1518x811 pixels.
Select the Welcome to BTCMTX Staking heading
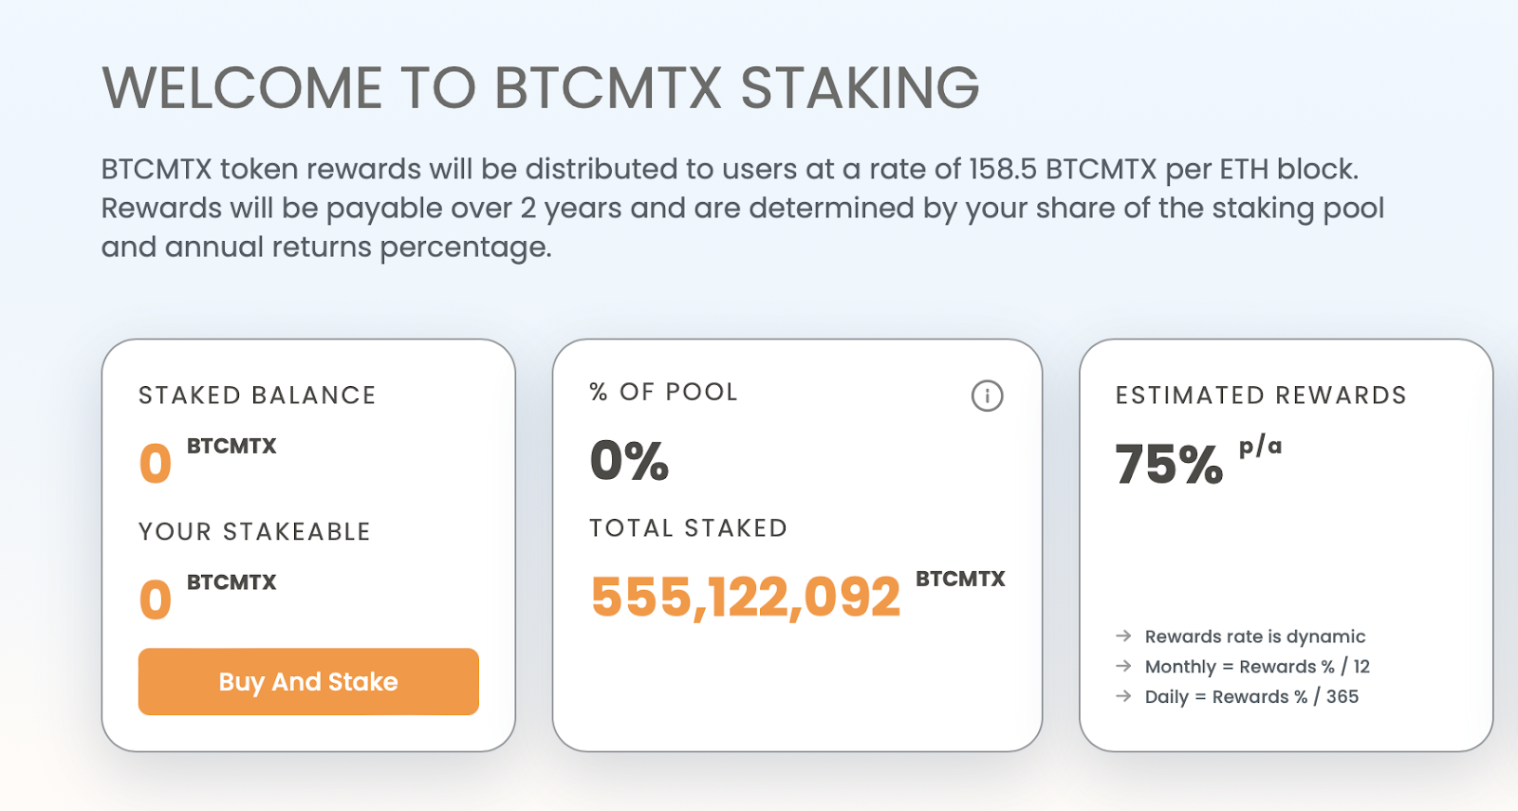point(541,88)
